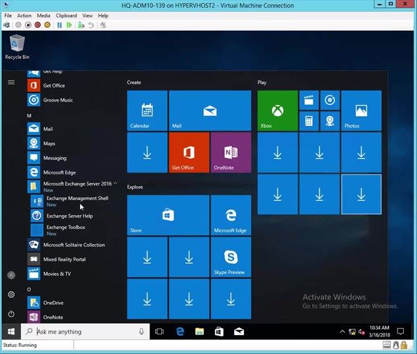
Task: Open the OneNote tile
Action: (x=230, y=152)
